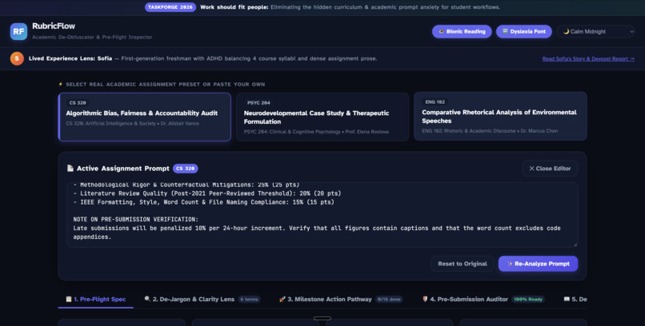Screen dimensions: 645x326
Task: Click the IEEE Formatting rubric line
Action: pyautogui.click(x=203, y=202)
